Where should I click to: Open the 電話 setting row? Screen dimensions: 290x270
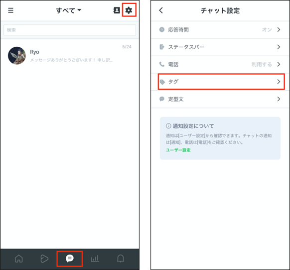220,65
